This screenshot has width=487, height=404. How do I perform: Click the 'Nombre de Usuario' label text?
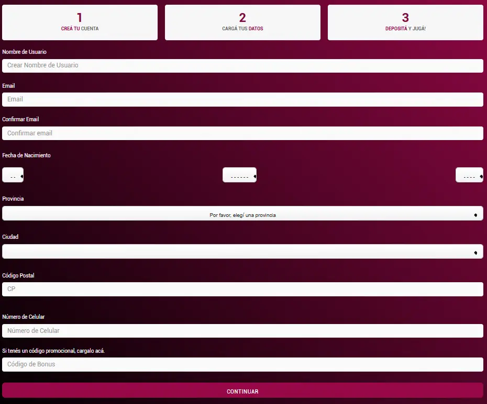tap(24, 52)
